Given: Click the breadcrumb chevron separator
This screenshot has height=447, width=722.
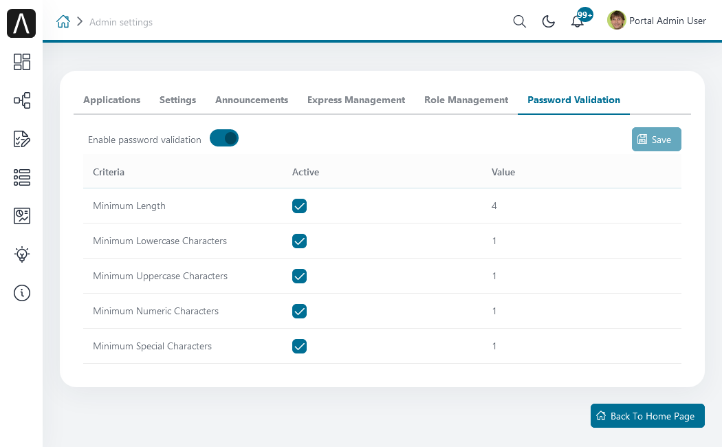Looking at the screenshot, I should click(x=80, y=21).
